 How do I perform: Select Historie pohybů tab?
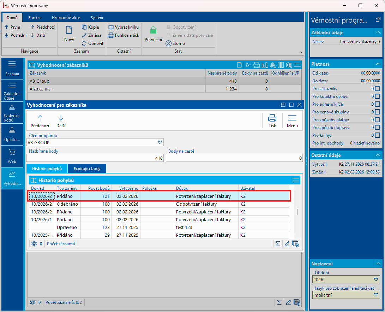pos(47,169)
